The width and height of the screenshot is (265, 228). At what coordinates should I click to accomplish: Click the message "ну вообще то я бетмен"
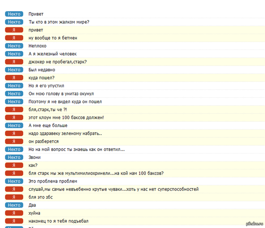pos(53,38)
